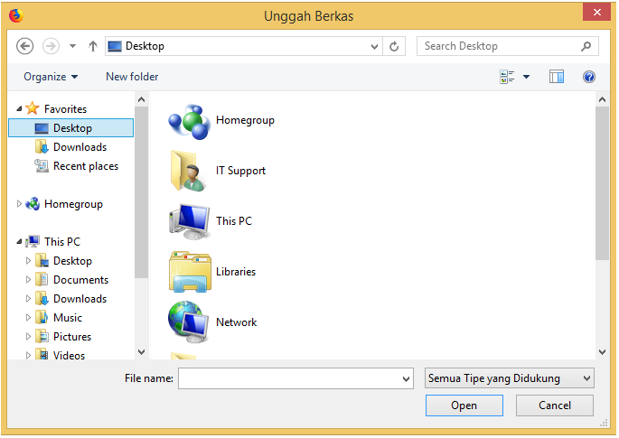
Task: Select This PC in sidebar
Action: coord(62,241)
